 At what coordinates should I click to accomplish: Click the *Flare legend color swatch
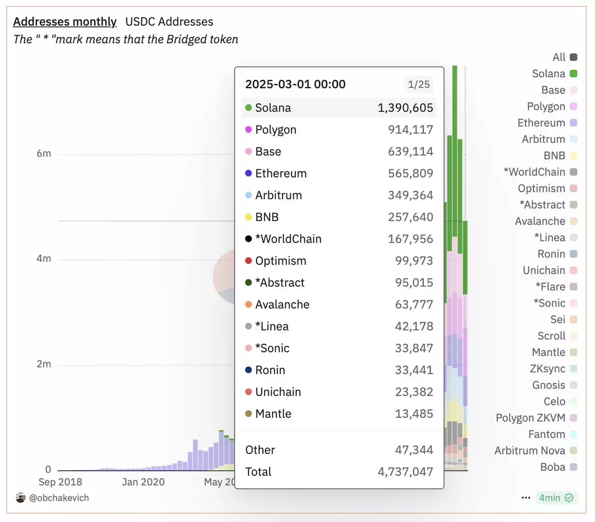point(574,287)
